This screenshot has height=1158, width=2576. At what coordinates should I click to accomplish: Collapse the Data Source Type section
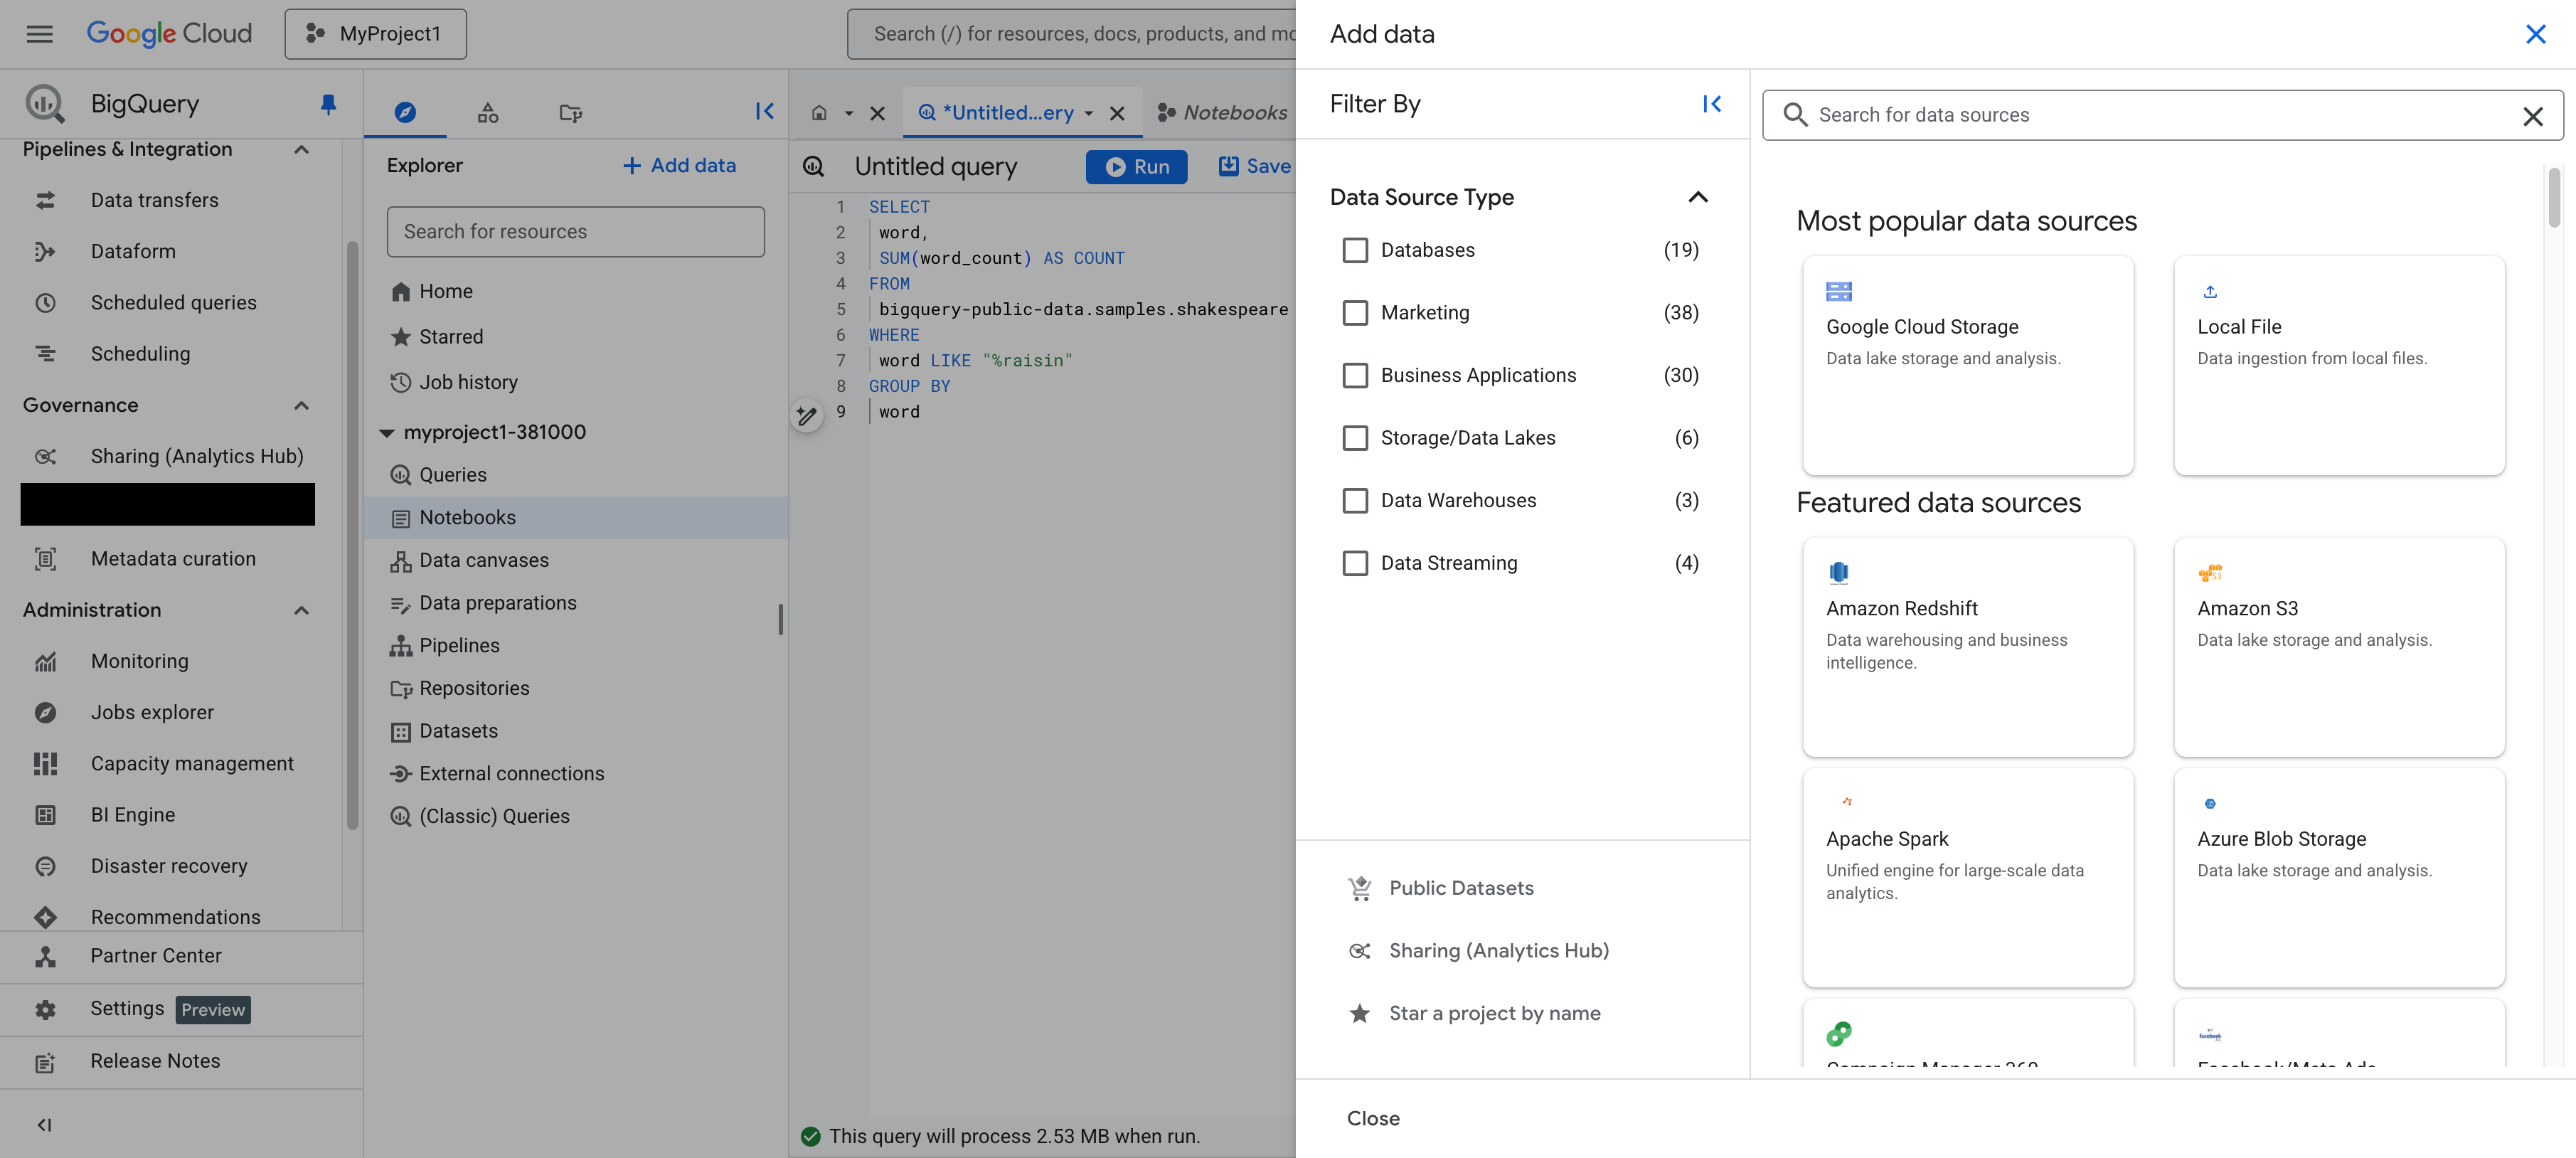[1697, 197]
